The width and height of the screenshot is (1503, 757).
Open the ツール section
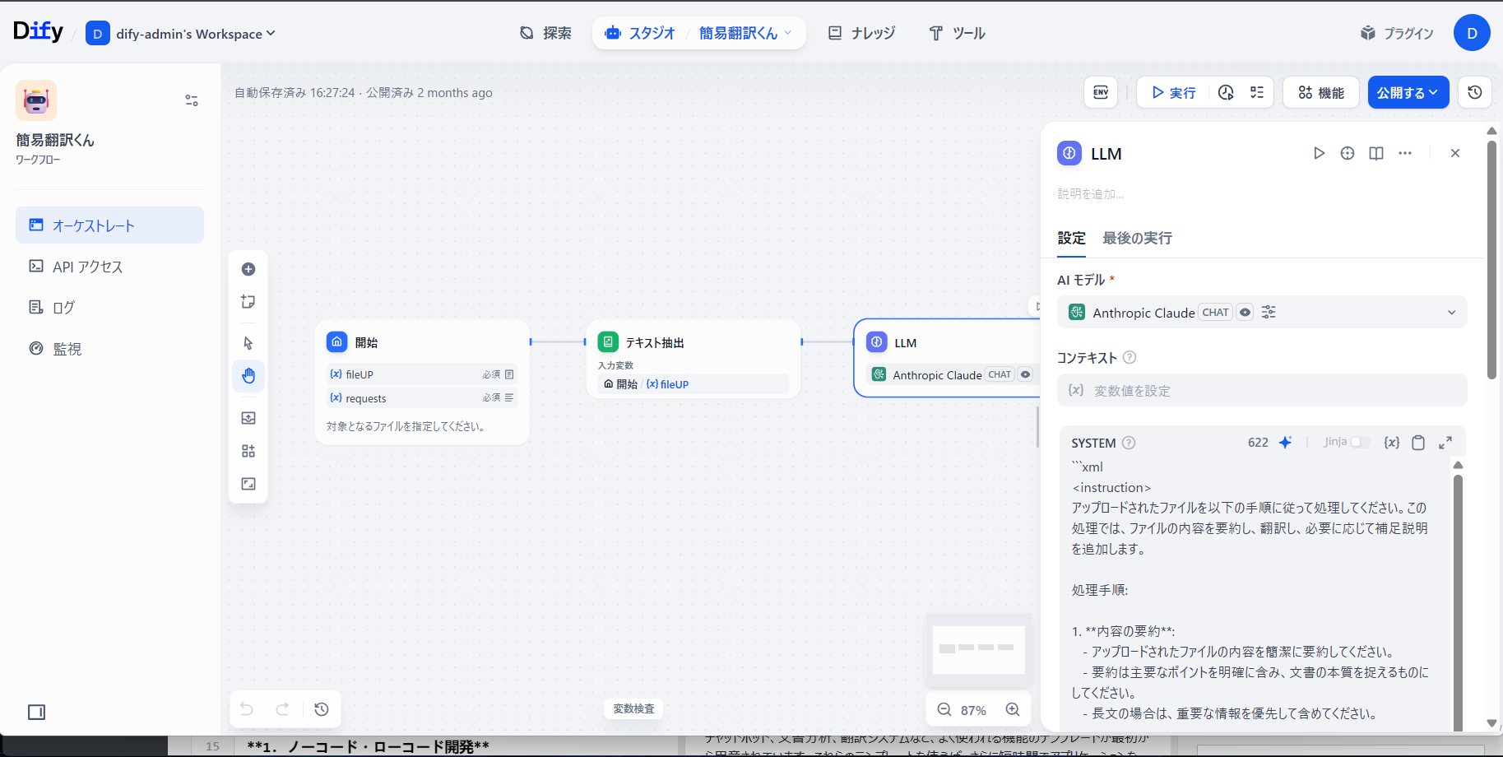pyautogui.click(x=957, y=33)
